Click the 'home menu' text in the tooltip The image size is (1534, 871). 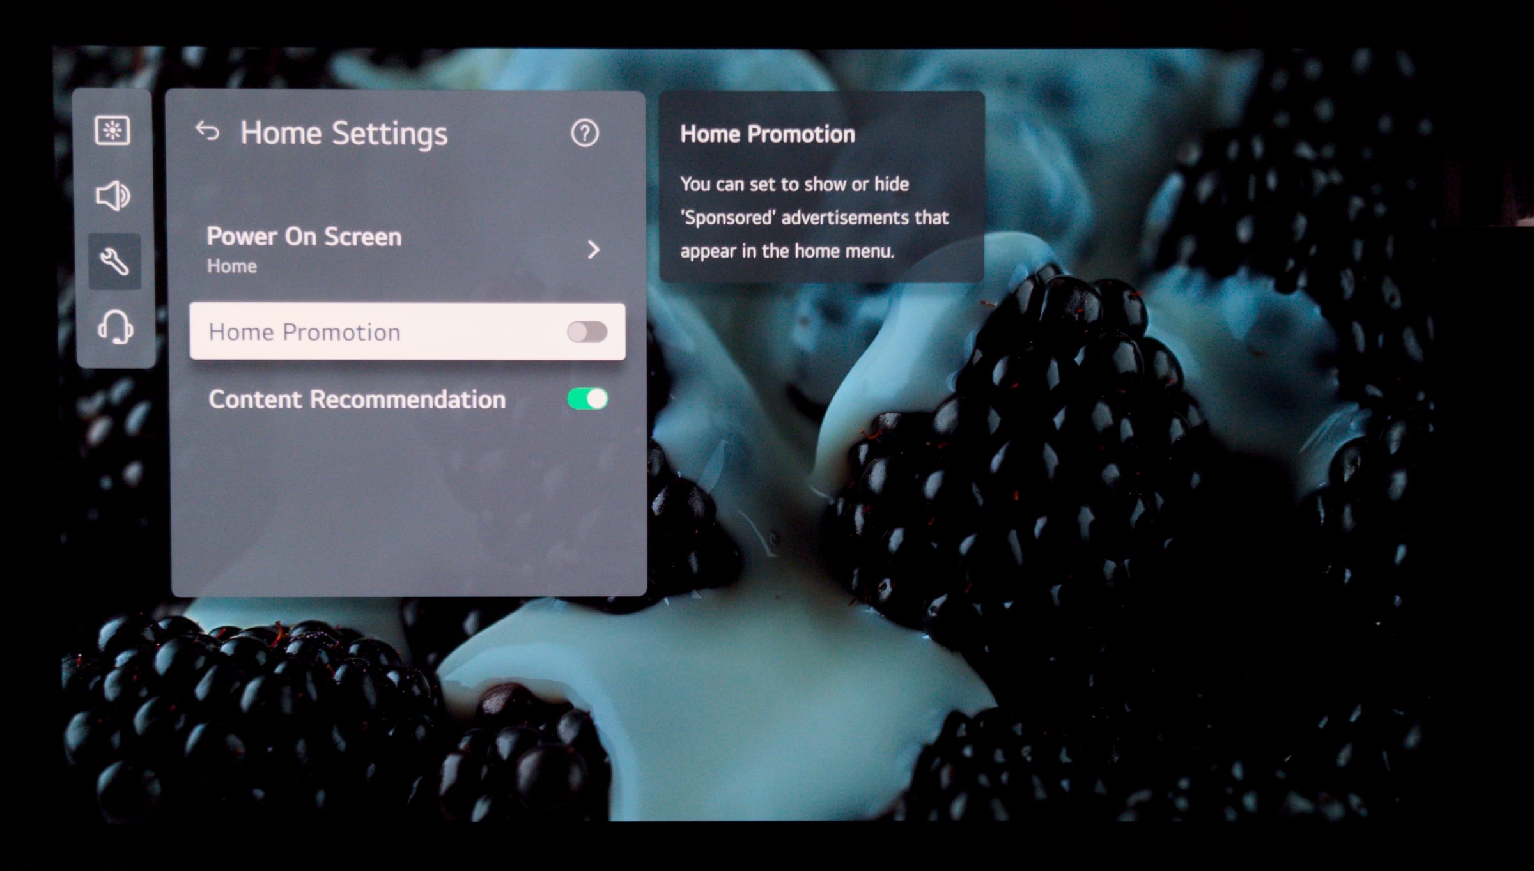click(844, 251)
